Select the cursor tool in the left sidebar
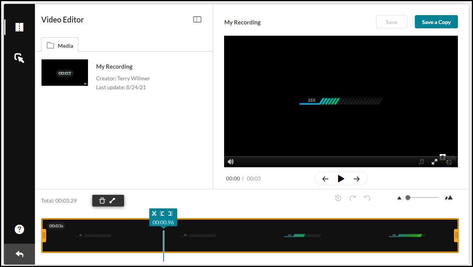Screen dimensions: 473x267 (19, 57)
